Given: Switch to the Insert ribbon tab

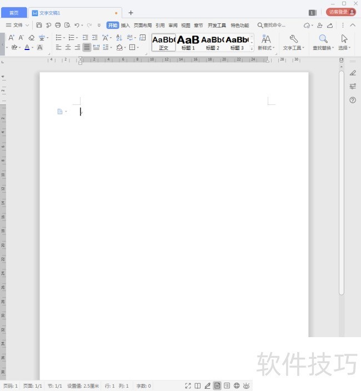Looking at the screenshot, I should (126, 25).
